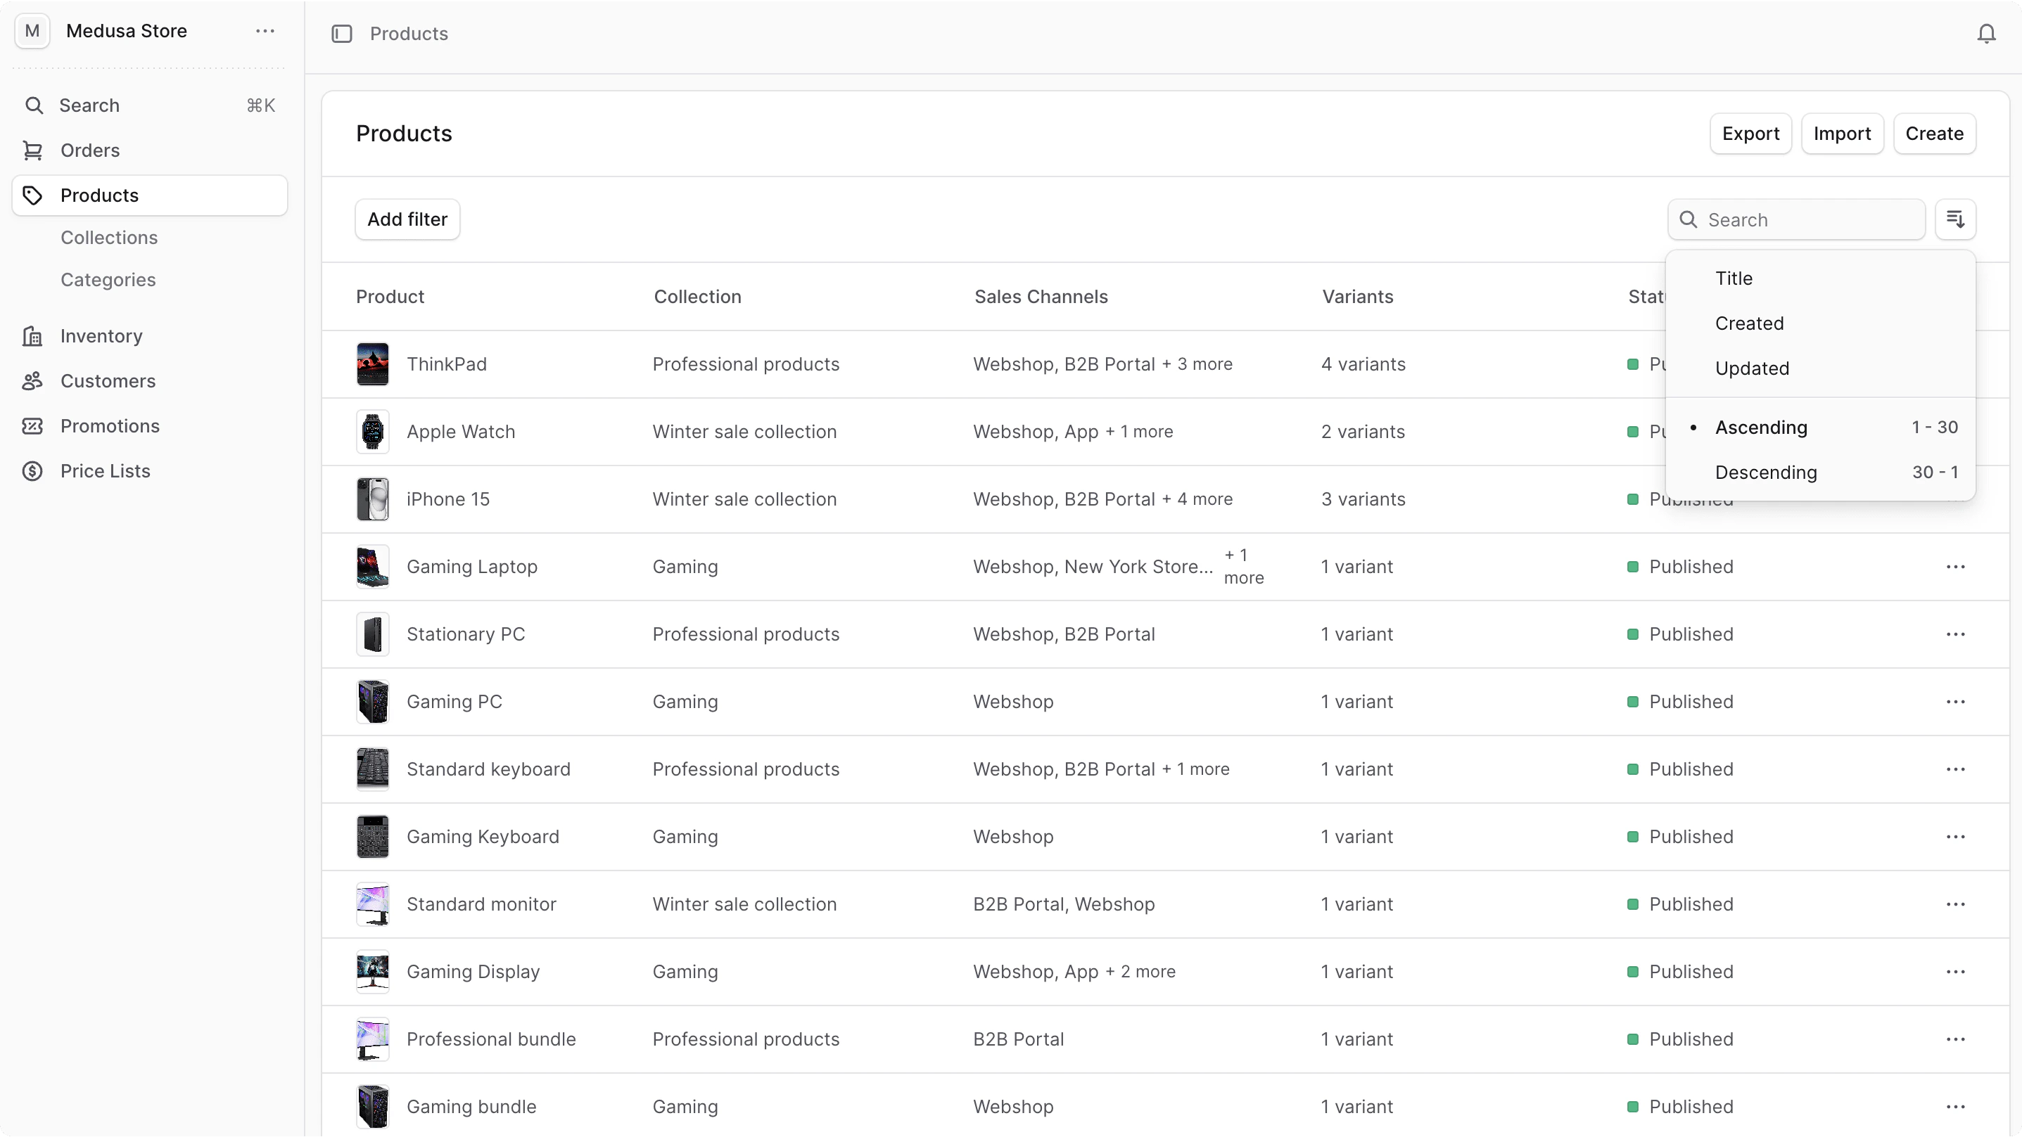The width and height of the screenshot is (2022, 1137).
Task: Click the Export button
Action: click(1751, 134)
